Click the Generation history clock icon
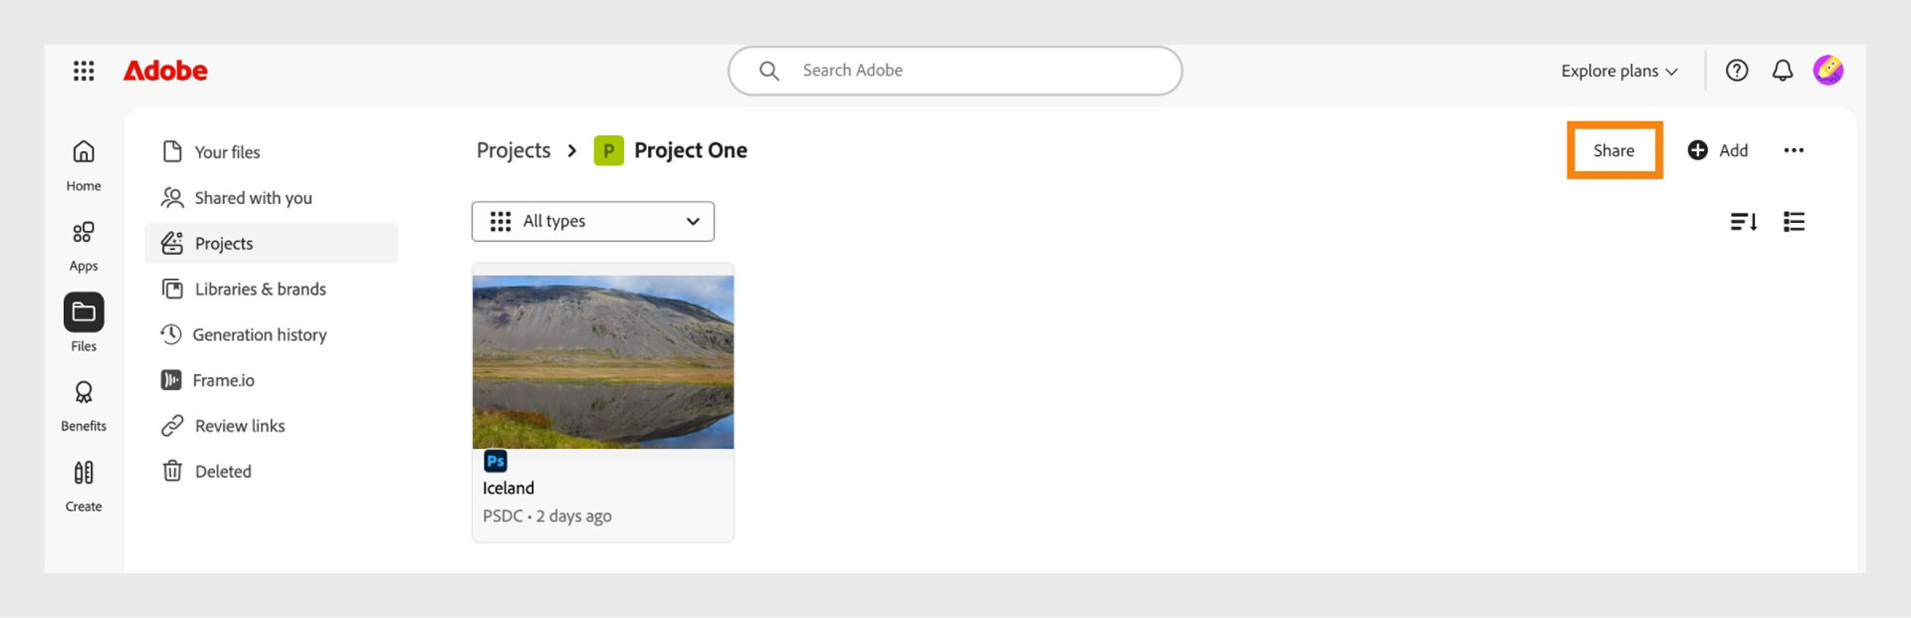This screenshot has width=1911, height=618. (x=171, y=334)
